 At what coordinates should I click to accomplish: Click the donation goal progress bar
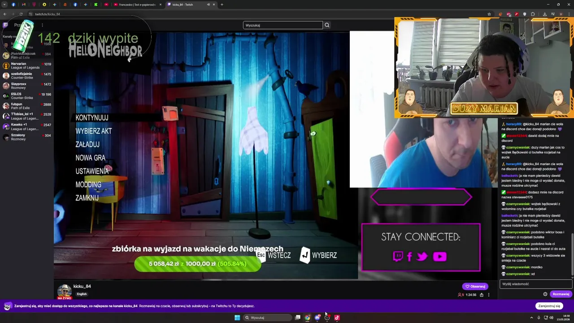[197, 264]
